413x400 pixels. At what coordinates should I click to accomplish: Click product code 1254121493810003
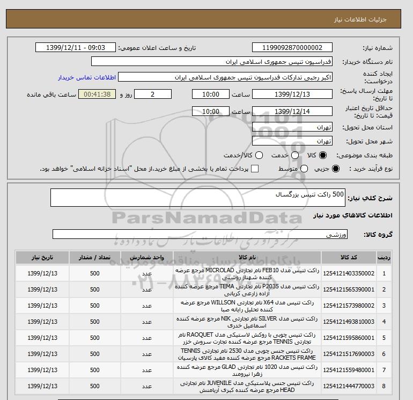(349, 322)
